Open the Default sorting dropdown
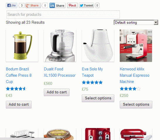 coord(136,23)
